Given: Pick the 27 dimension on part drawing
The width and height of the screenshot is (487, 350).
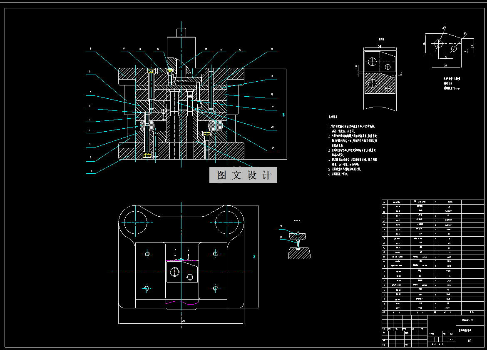Looking at the screenshot, I should pyautogui.click(x=446, y=57).
